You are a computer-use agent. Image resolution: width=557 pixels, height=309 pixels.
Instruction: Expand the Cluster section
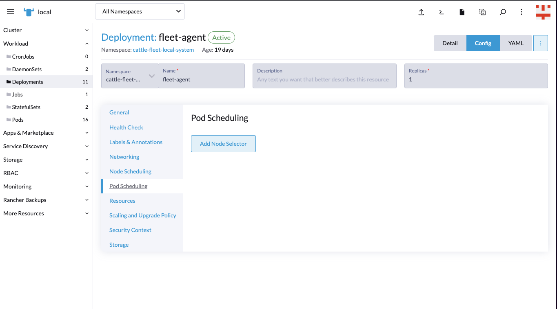coord(46,30)
